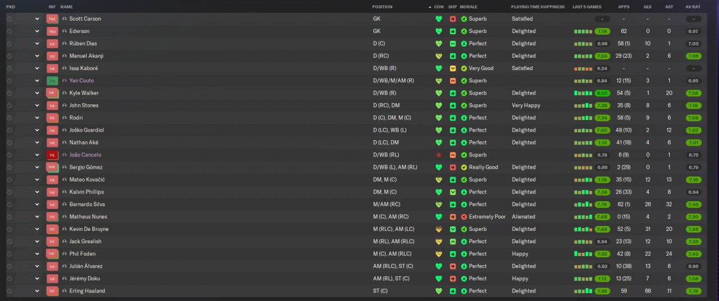Toggle the picked circle for Scott Carson
The image size is (719, 301).
(x=10, y=18)
